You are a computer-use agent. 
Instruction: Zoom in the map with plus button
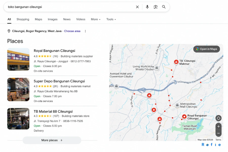218,126
